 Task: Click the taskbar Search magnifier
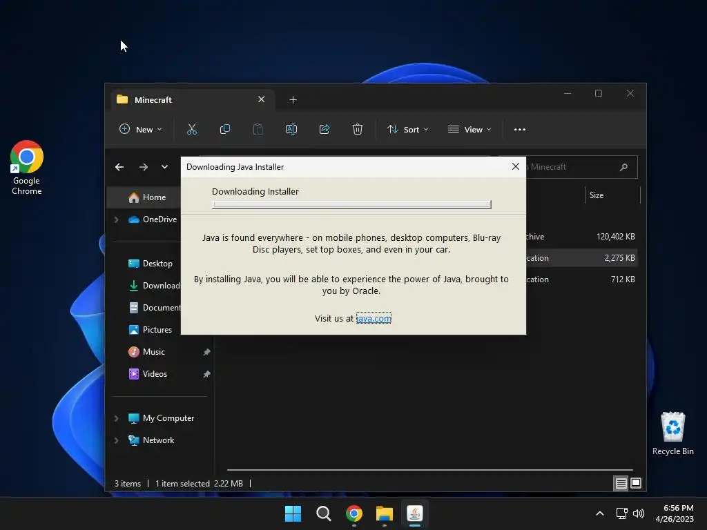point(323,513)
